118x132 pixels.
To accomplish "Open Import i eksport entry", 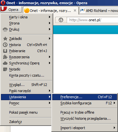I will [x=84, y=128].
